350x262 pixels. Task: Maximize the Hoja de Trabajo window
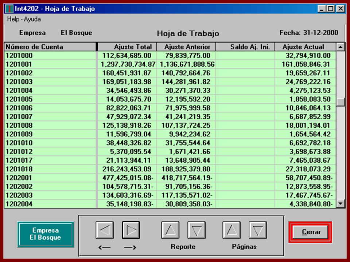(x=331, y=9)
